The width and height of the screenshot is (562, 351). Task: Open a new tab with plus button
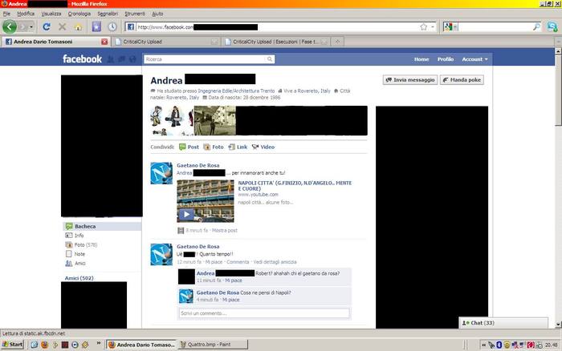point(337,42)
